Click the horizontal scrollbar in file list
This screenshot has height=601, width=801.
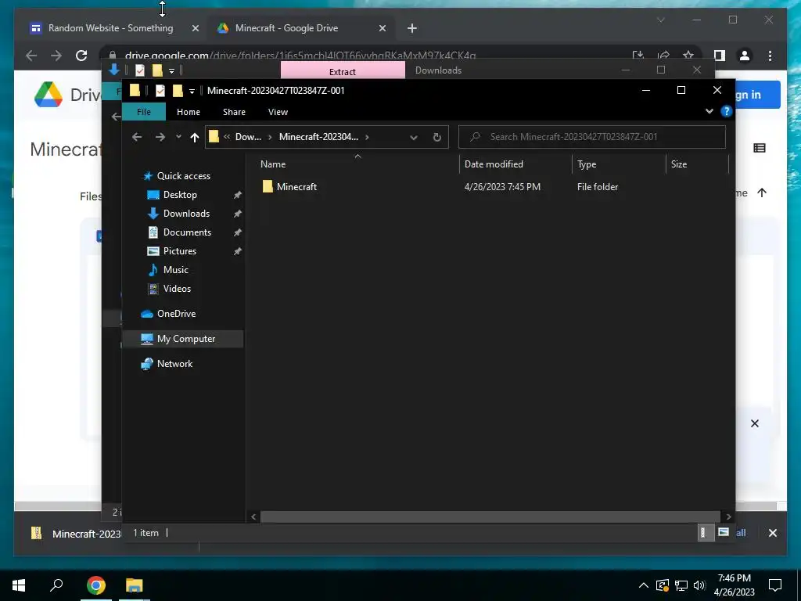pos(490,516)
